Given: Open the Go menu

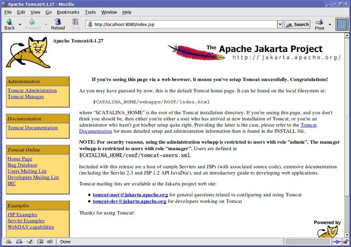Looking at the screenshot, I should pos(48,12).
